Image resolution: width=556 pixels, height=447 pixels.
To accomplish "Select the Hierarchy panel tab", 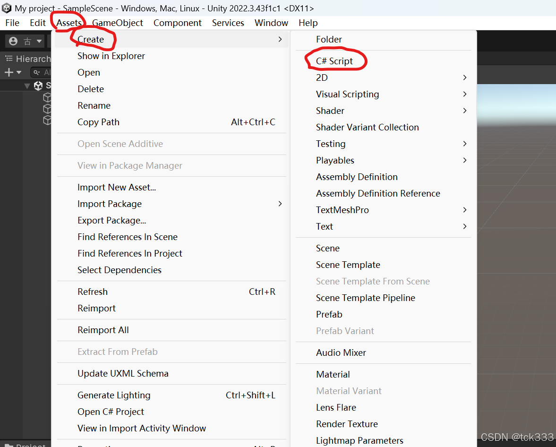I will 28,59.
